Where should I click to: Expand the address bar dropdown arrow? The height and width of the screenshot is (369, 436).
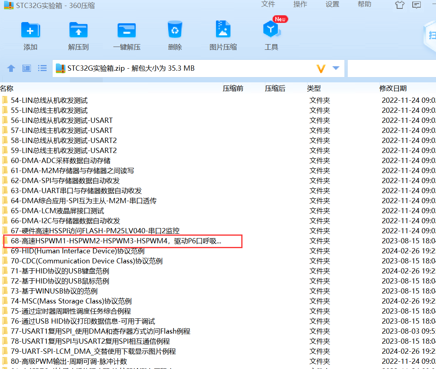pos(336,68)
